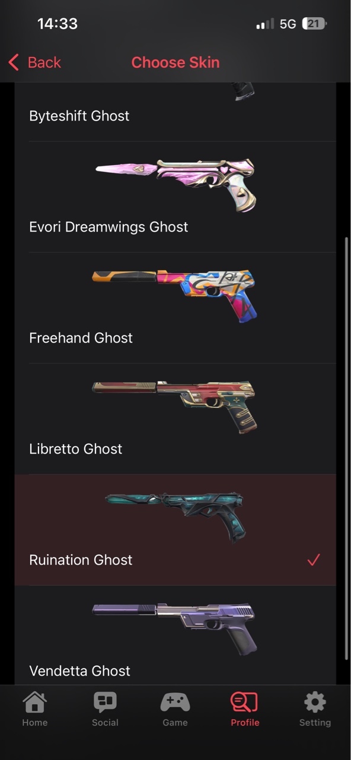Image resolution: width=351 pixels, height=760 pixels.
Task: Tap the cellular signal bars icon
Action: [265, 24]
